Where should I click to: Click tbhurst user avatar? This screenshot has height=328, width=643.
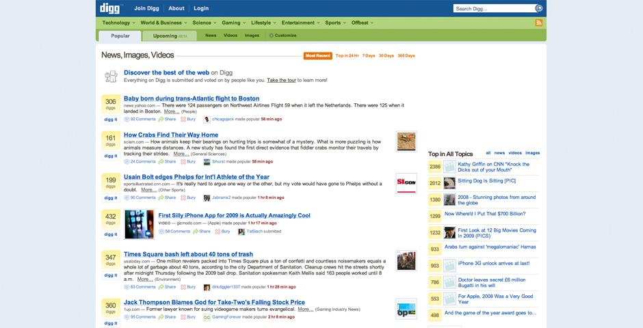pyautogui.click(x=207, y=162)
